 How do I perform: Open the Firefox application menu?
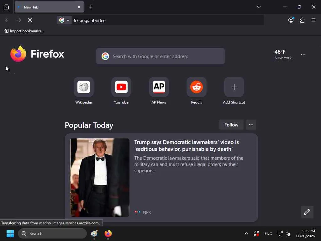[x=313, y=20]
